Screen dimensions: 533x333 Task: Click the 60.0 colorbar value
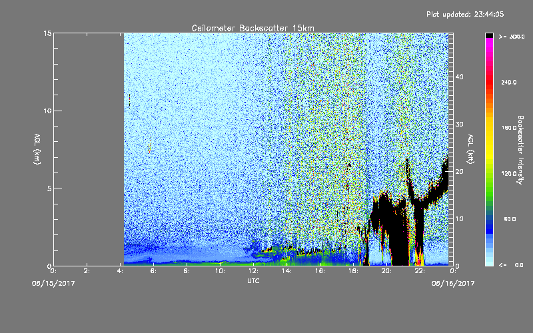click(510, 219)
